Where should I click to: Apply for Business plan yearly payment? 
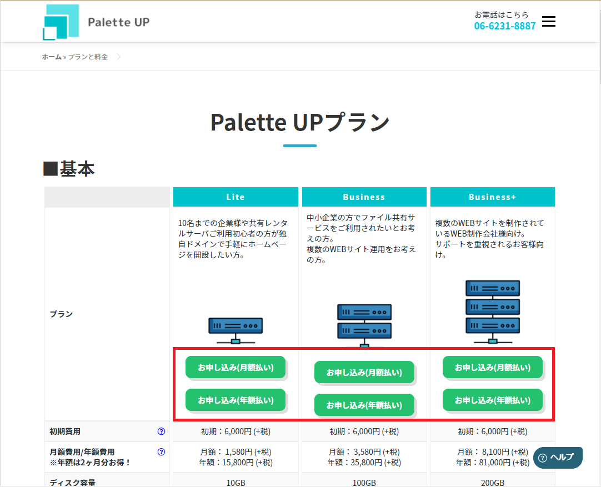coord(364,405)
